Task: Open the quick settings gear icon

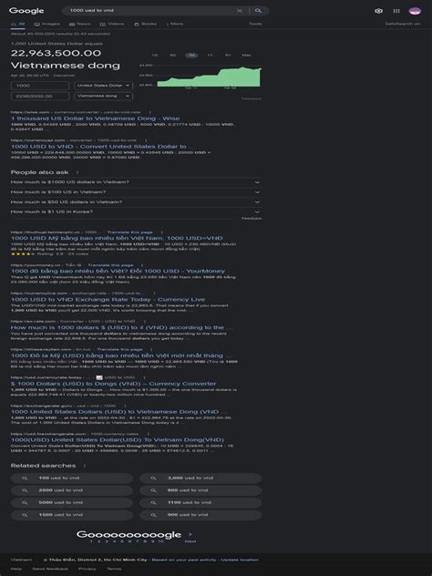Action: click(x=379, y=11)
